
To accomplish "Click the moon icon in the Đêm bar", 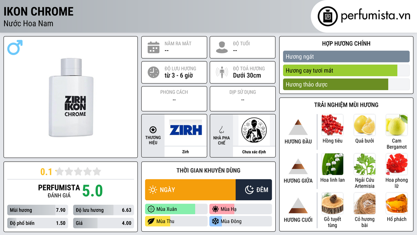I will click(x=249, y=190).
